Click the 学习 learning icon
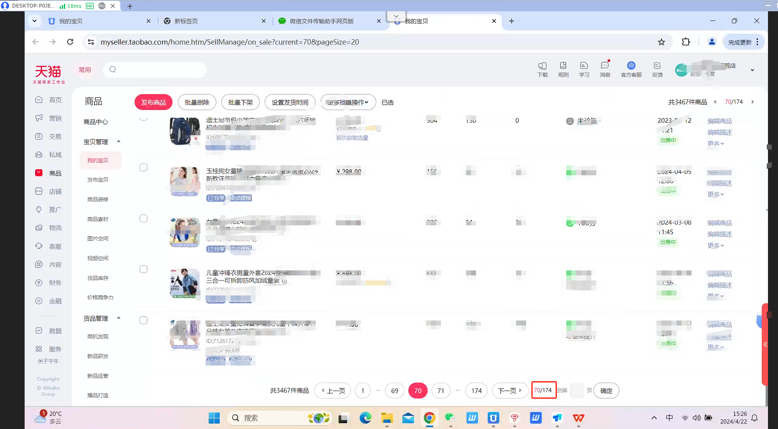 [x=584, y=69]
